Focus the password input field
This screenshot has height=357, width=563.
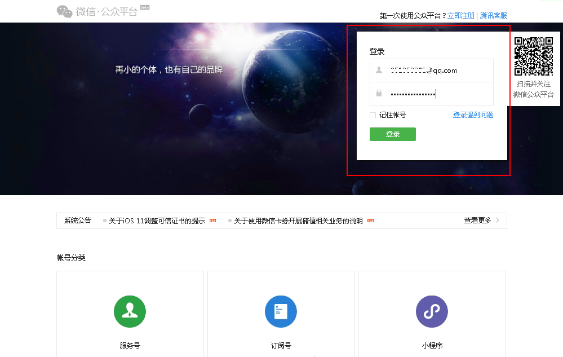click(x=440, y=94)
